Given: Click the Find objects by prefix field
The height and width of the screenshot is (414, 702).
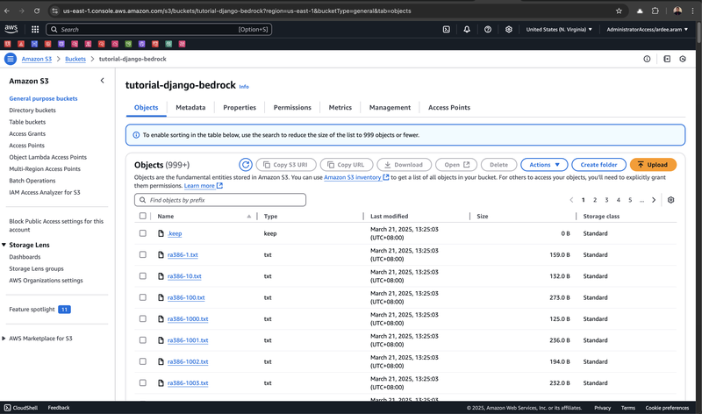Looking at the screenshot, I should click(x=220, y=200).
